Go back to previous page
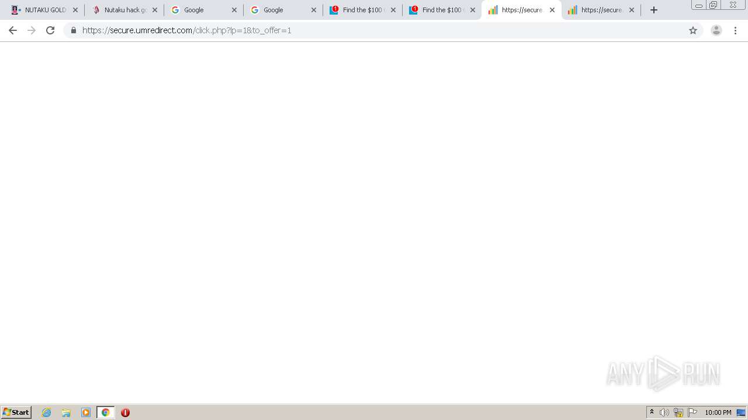This screenshot has height=420, width=748. (13, 30)
